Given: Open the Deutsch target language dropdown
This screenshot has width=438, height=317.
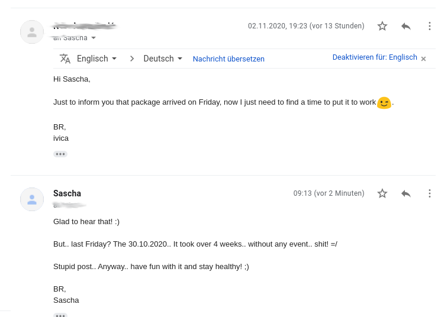Looking at the screenshot, I should (163, 59).
